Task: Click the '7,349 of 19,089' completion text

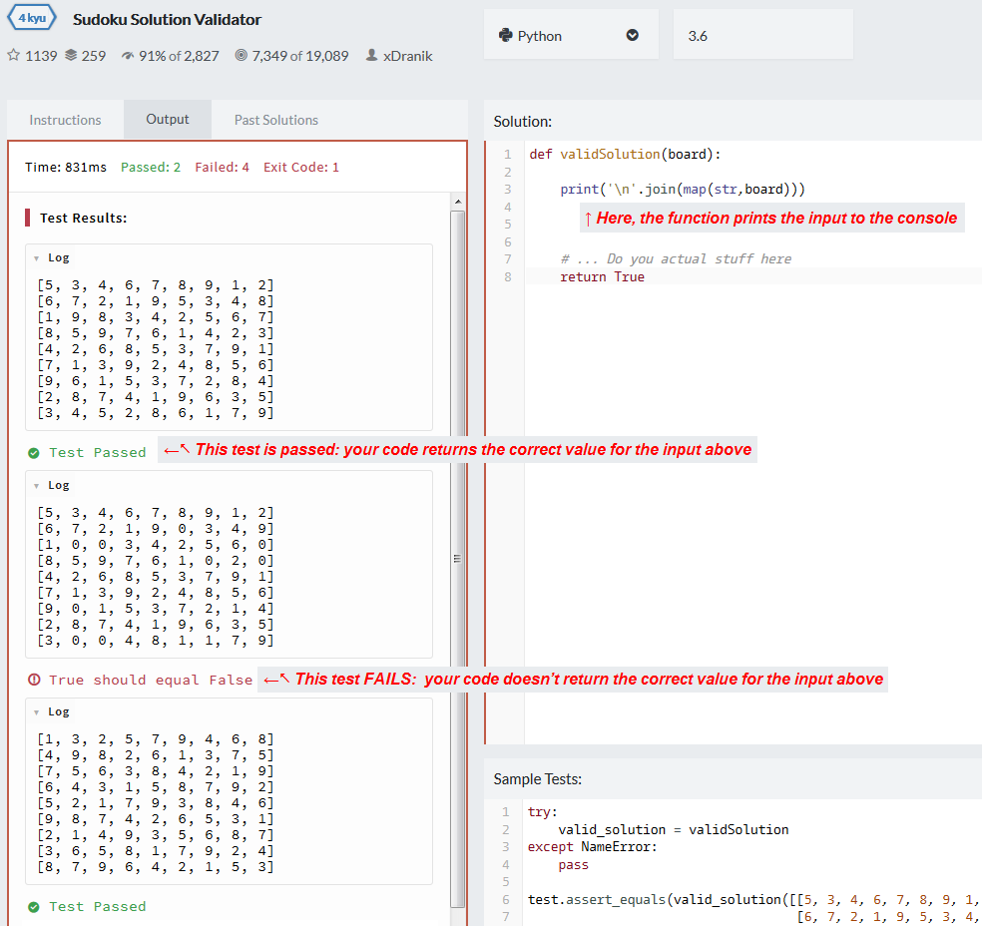Action: tap(300, 56)
